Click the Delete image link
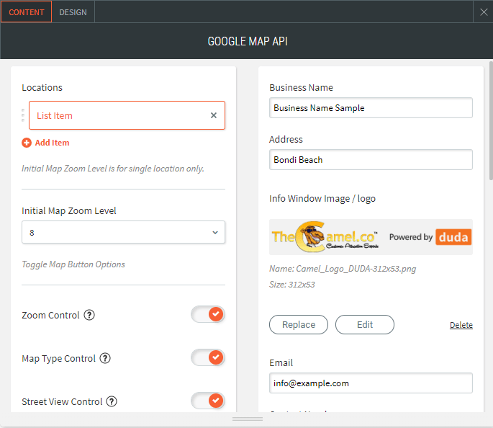Image resolution: width=493 pixels, height=428 pixels. click(x=461, y=325)
